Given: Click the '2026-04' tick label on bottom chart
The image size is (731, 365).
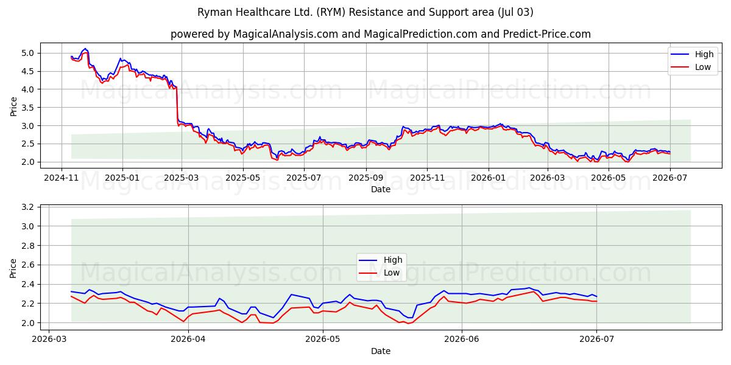Looking at the screenshot, I should point(188,339).
